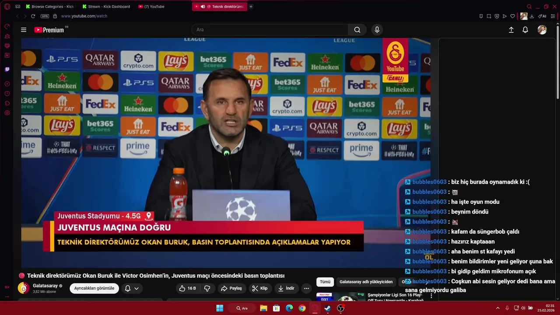
Task: Open Microsoft Edge from taskbar
Action: tap(289, 308)
